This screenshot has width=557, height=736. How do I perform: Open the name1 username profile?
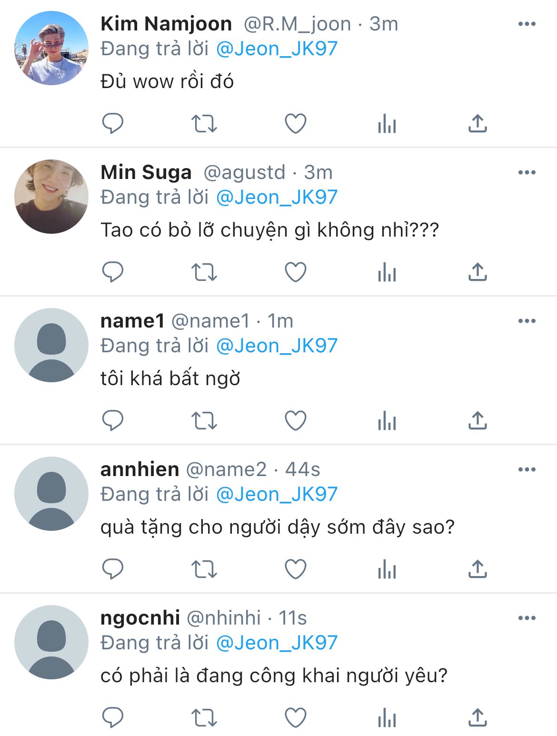click(132, 321)
